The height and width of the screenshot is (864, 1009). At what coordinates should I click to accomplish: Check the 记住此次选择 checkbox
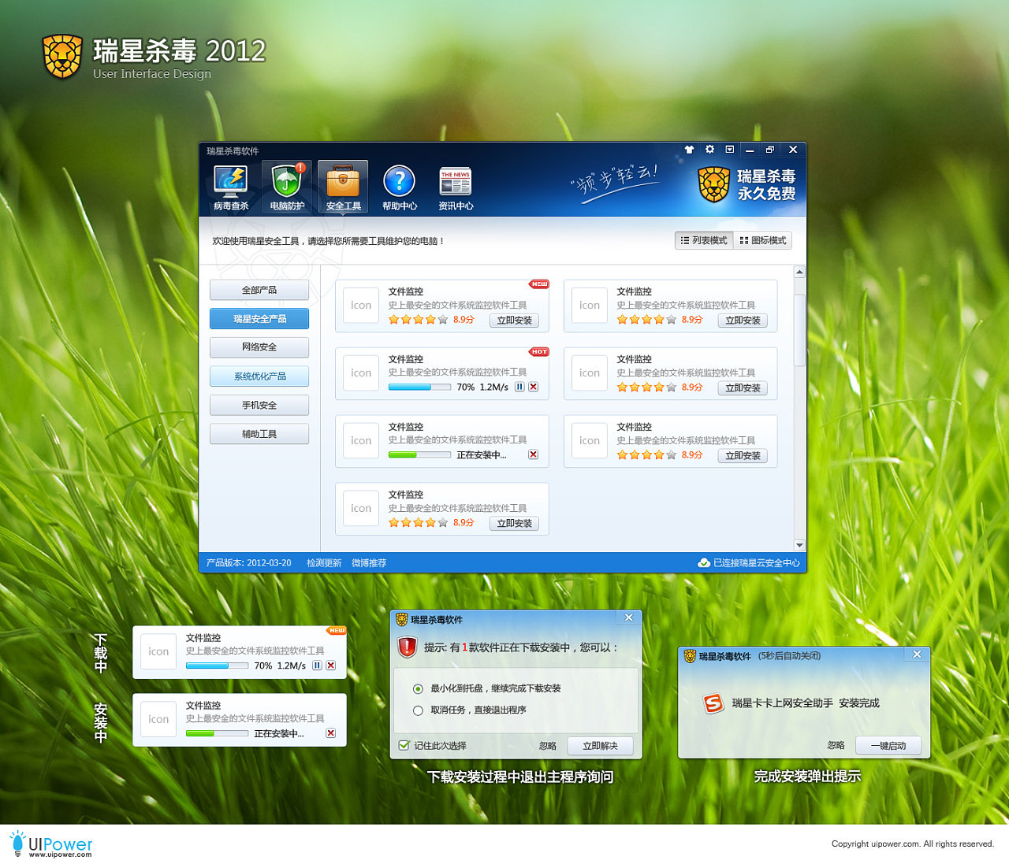[x=404, y=746]
